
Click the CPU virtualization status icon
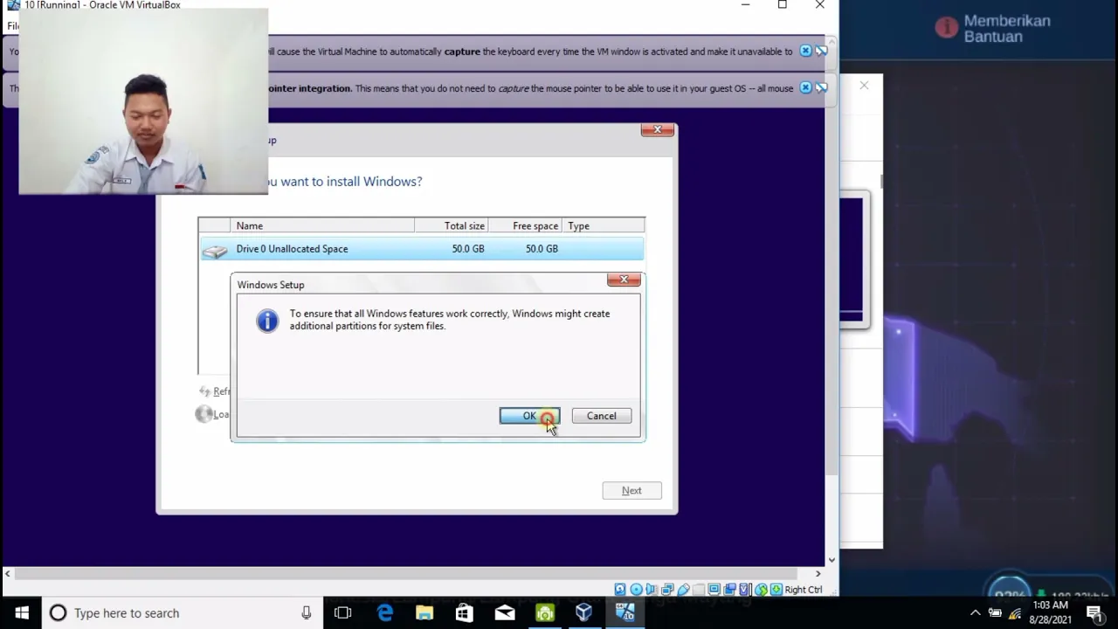coord(743,590)
